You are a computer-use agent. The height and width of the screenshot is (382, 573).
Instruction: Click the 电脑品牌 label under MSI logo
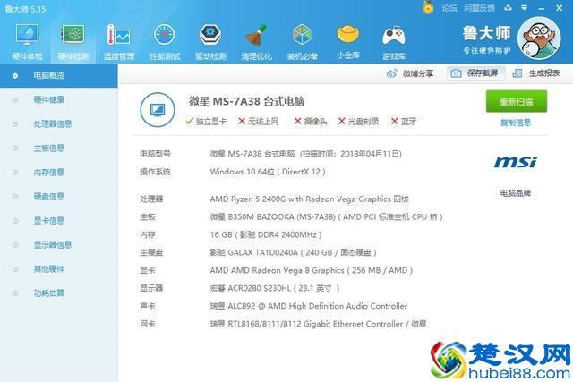516,193
